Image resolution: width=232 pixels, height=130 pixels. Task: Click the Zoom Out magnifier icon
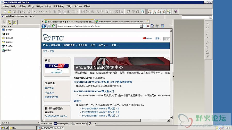(x=102, y=12)
